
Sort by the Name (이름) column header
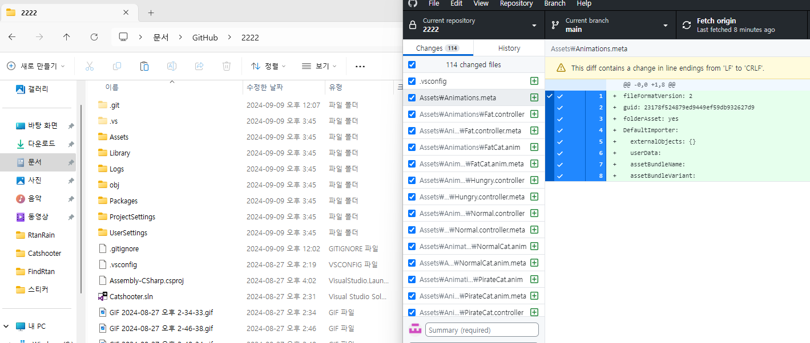pos(112,87)
